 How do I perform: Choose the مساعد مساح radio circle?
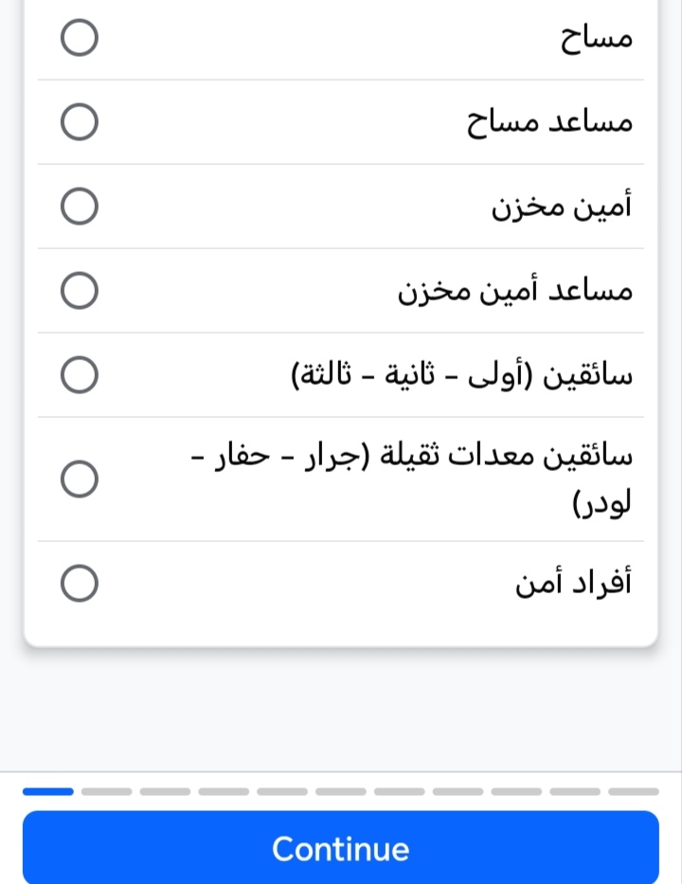pyautogui.click(x=80, y=122)
